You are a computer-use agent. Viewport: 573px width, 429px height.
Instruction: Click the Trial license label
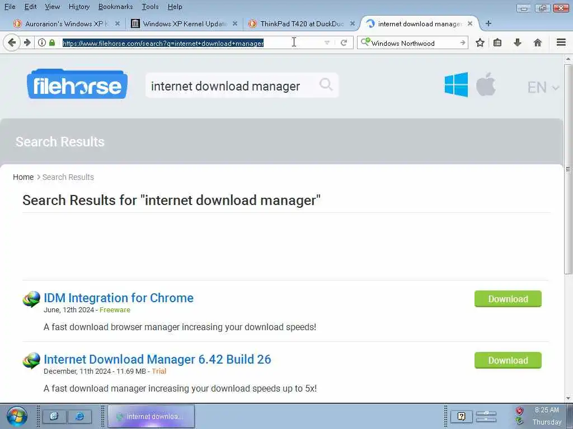coord(159,371)
